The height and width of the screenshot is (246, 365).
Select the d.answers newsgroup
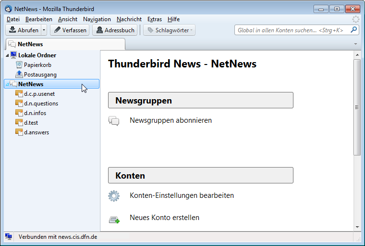pyautogui.click(x=52, y=132)
